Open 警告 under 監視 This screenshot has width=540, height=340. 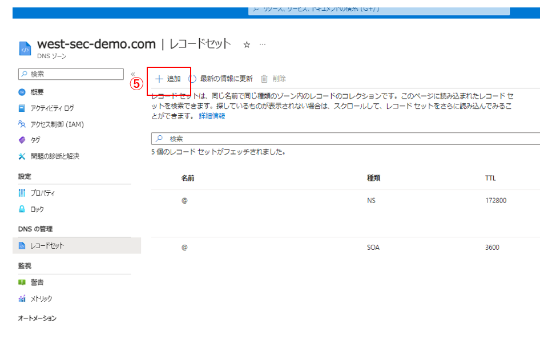[x=37, y=282]
